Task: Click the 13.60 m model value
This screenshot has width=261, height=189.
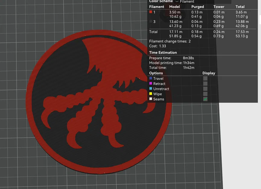Action: pos(176,22)
